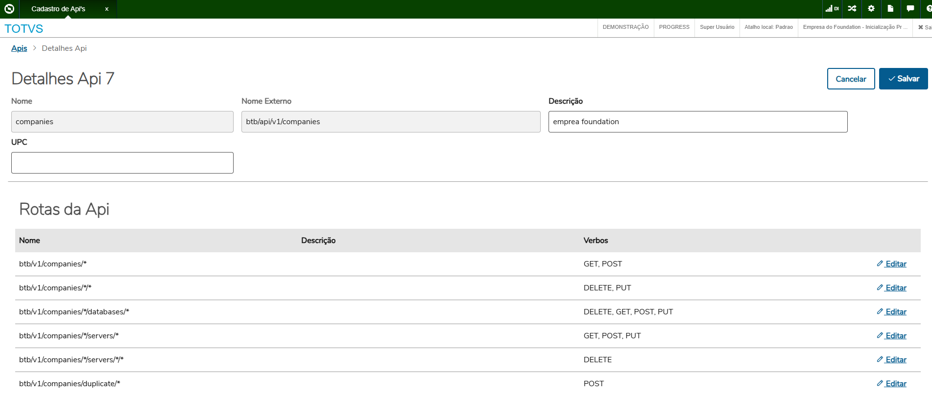Viewport: 932px width, 395px height.
Task: Click Atalho local: Padrao item
Action: tap(768, 27)
